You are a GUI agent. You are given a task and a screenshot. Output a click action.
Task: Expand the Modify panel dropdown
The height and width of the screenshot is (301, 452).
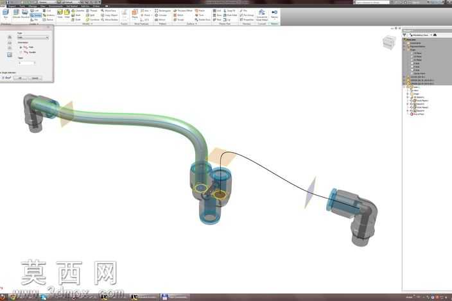click(87, 24)
